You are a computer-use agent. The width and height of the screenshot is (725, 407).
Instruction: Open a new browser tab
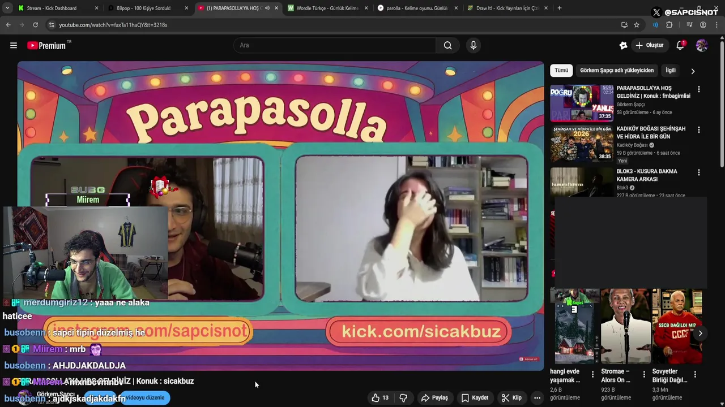click(x=560, y=8)
